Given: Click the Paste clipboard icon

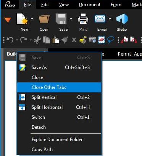Looking at the screenshot, I should point(56,40).
